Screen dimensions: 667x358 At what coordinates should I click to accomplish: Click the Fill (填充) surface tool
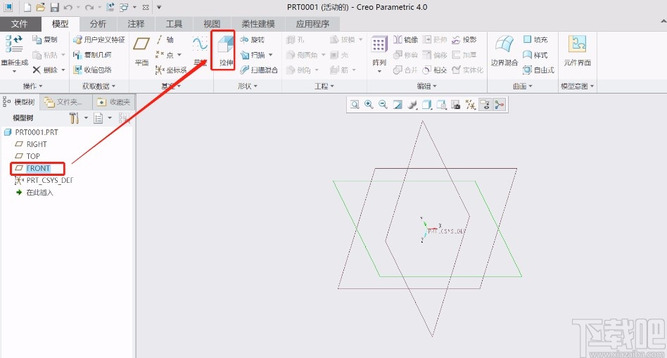[x=535, y=39]
